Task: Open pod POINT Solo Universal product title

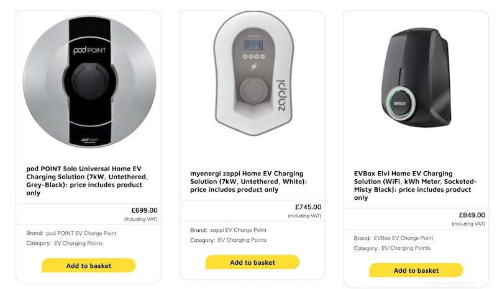Action: 87,180
